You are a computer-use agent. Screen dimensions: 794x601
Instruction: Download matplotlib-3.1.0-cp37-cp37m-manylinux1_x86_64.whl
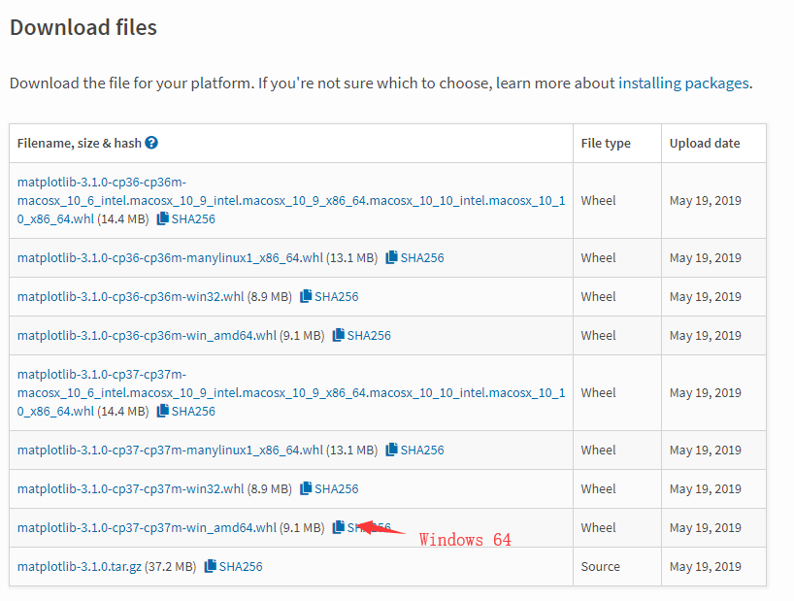(170, 450)
